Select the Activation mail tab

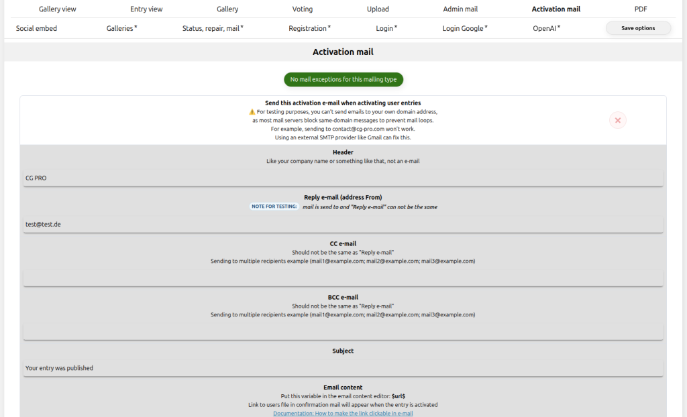coord(556,9)
